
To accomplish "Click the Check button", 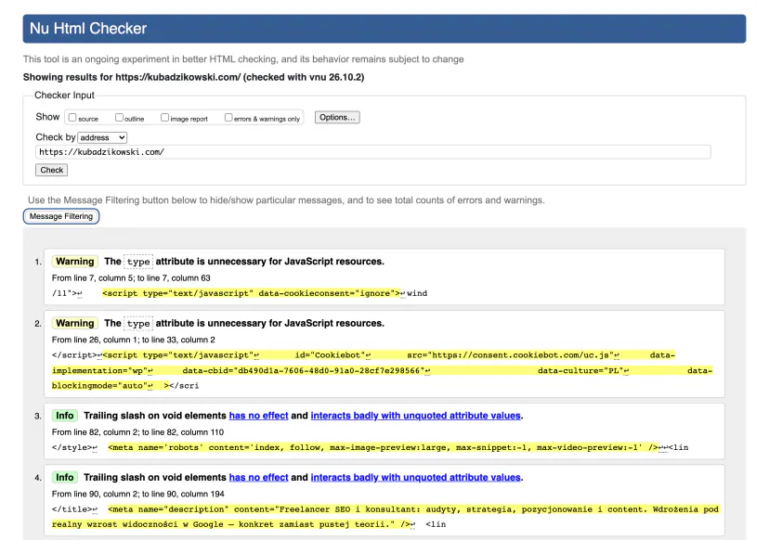I will 51,170.
